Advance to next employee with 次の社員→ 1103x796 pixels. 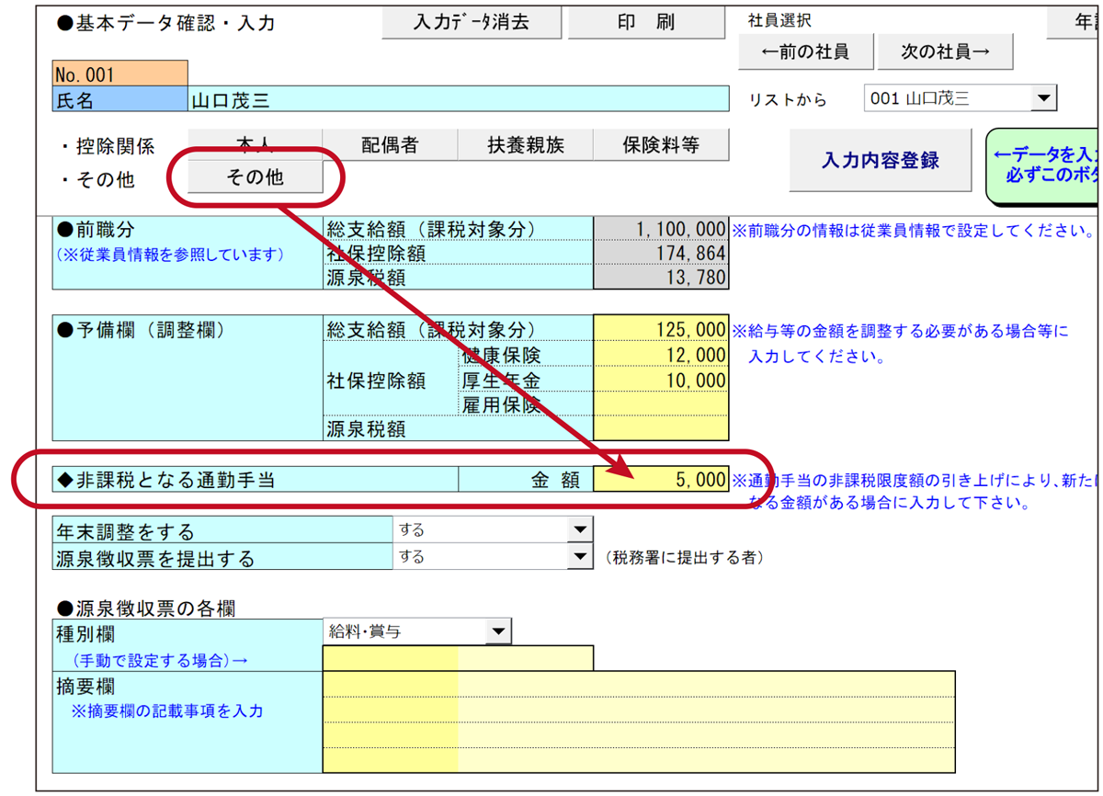coord(945,52)
